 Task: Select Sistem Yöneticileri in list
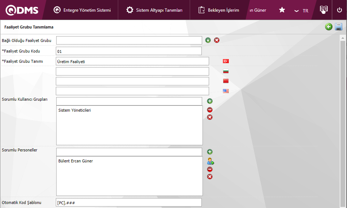tap(74, 110)
